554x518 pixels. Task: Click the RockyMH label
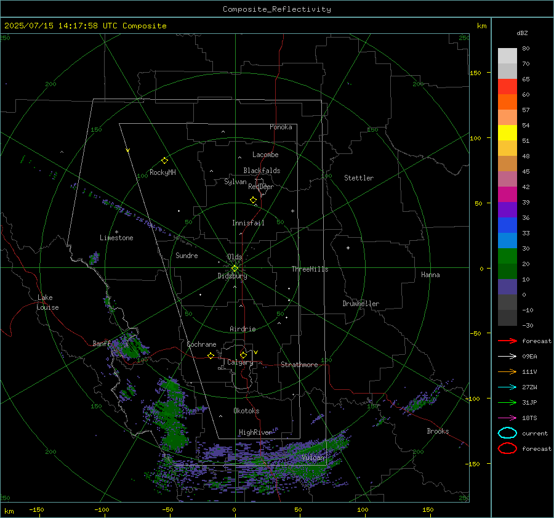pos(163,172)
